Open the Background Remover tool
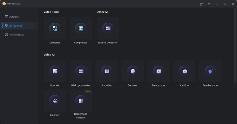 pyautogui.click(x=81, y=101)
